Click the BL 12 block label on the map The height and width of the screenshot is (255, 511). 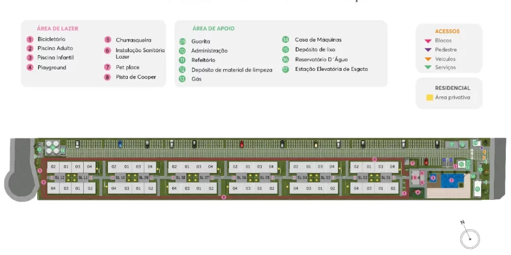tap(59, 177)
